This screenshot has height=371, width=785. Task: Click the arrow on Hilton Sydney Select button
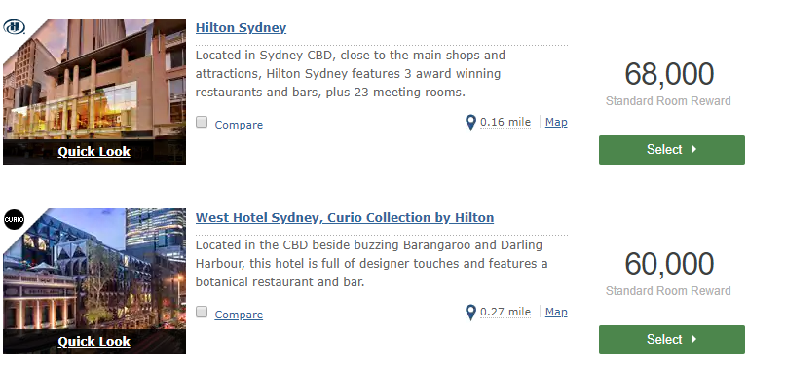point(693,149)
